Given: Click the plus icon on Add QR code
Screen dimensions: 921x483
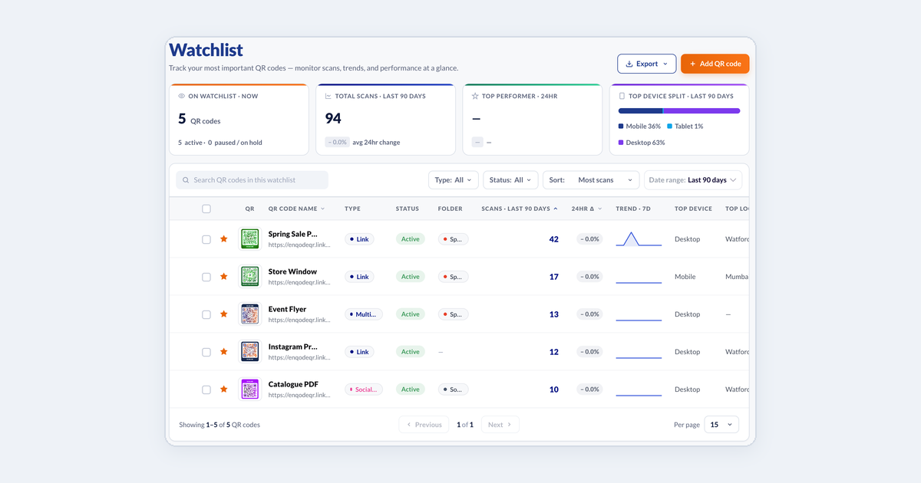Looking at the screenshot, I should pos(692,64).
